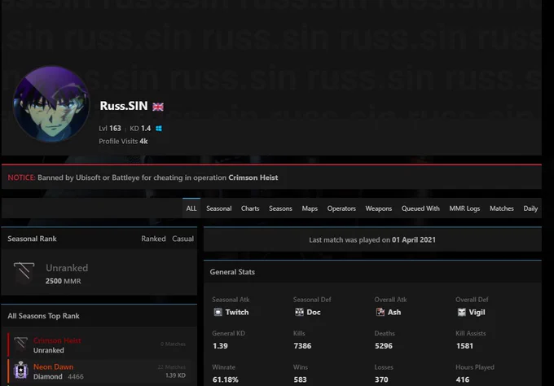Screen dimensions: 554x386
Task: Click the KD 1.4 profile text
Action: [x=140, y=129]
